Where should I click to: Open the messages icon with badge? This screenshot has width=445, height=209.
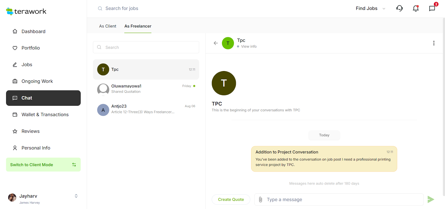coord(432,8)
